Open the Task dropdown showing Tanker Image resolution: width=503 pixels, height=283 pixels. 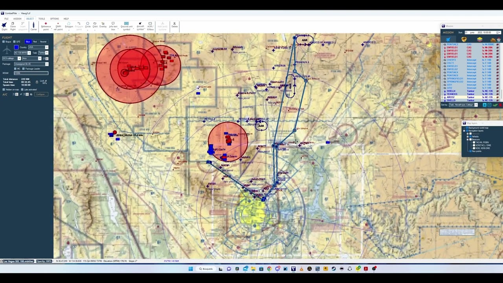coord(43,53)
